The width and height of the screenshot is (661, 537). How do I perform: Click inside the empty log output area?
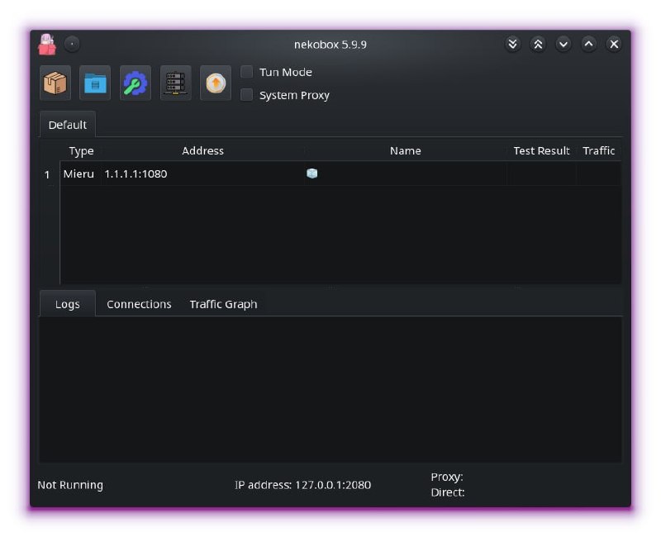pyautogui.click(x=330, y=390)
